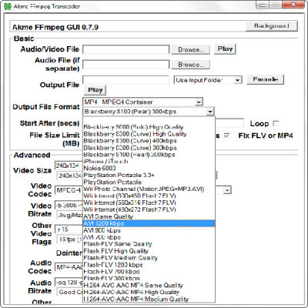The height and width of the screenshot is (308, 308).
Task: Focus the Audio/Video File input field
Action: [x=126, y=49]
